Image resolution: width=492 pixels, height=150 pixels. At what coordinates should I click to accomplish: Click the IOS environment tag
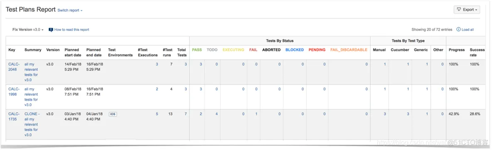pos(113,114)
